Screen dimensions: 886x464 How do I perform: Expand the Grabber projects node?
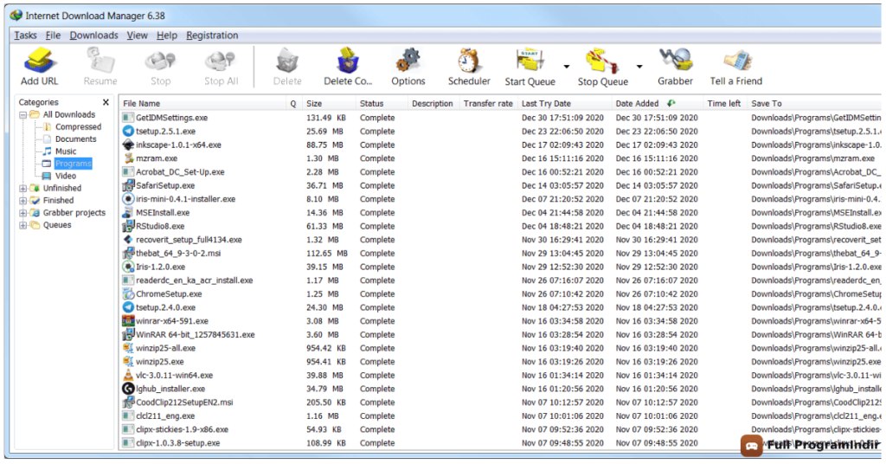coord(23,213)
